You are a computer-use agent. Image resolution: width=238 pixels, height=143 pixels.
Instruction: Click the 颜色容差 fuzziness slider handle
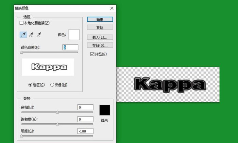pyautogui.click(x=22, y=53)
